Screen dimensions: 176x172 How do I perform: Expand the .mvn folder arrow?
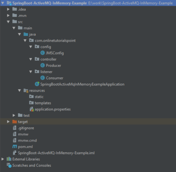click(8, 15)
